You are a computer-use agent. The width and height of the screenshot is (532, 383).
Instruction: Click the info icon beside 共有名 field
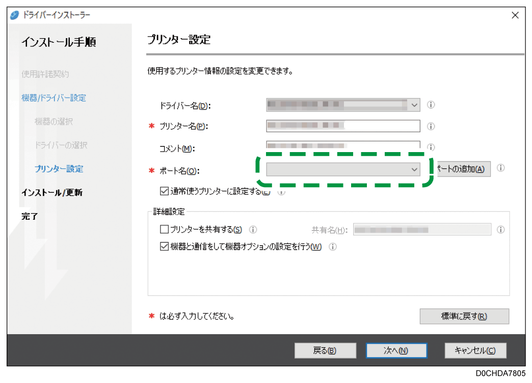(501, 229)
